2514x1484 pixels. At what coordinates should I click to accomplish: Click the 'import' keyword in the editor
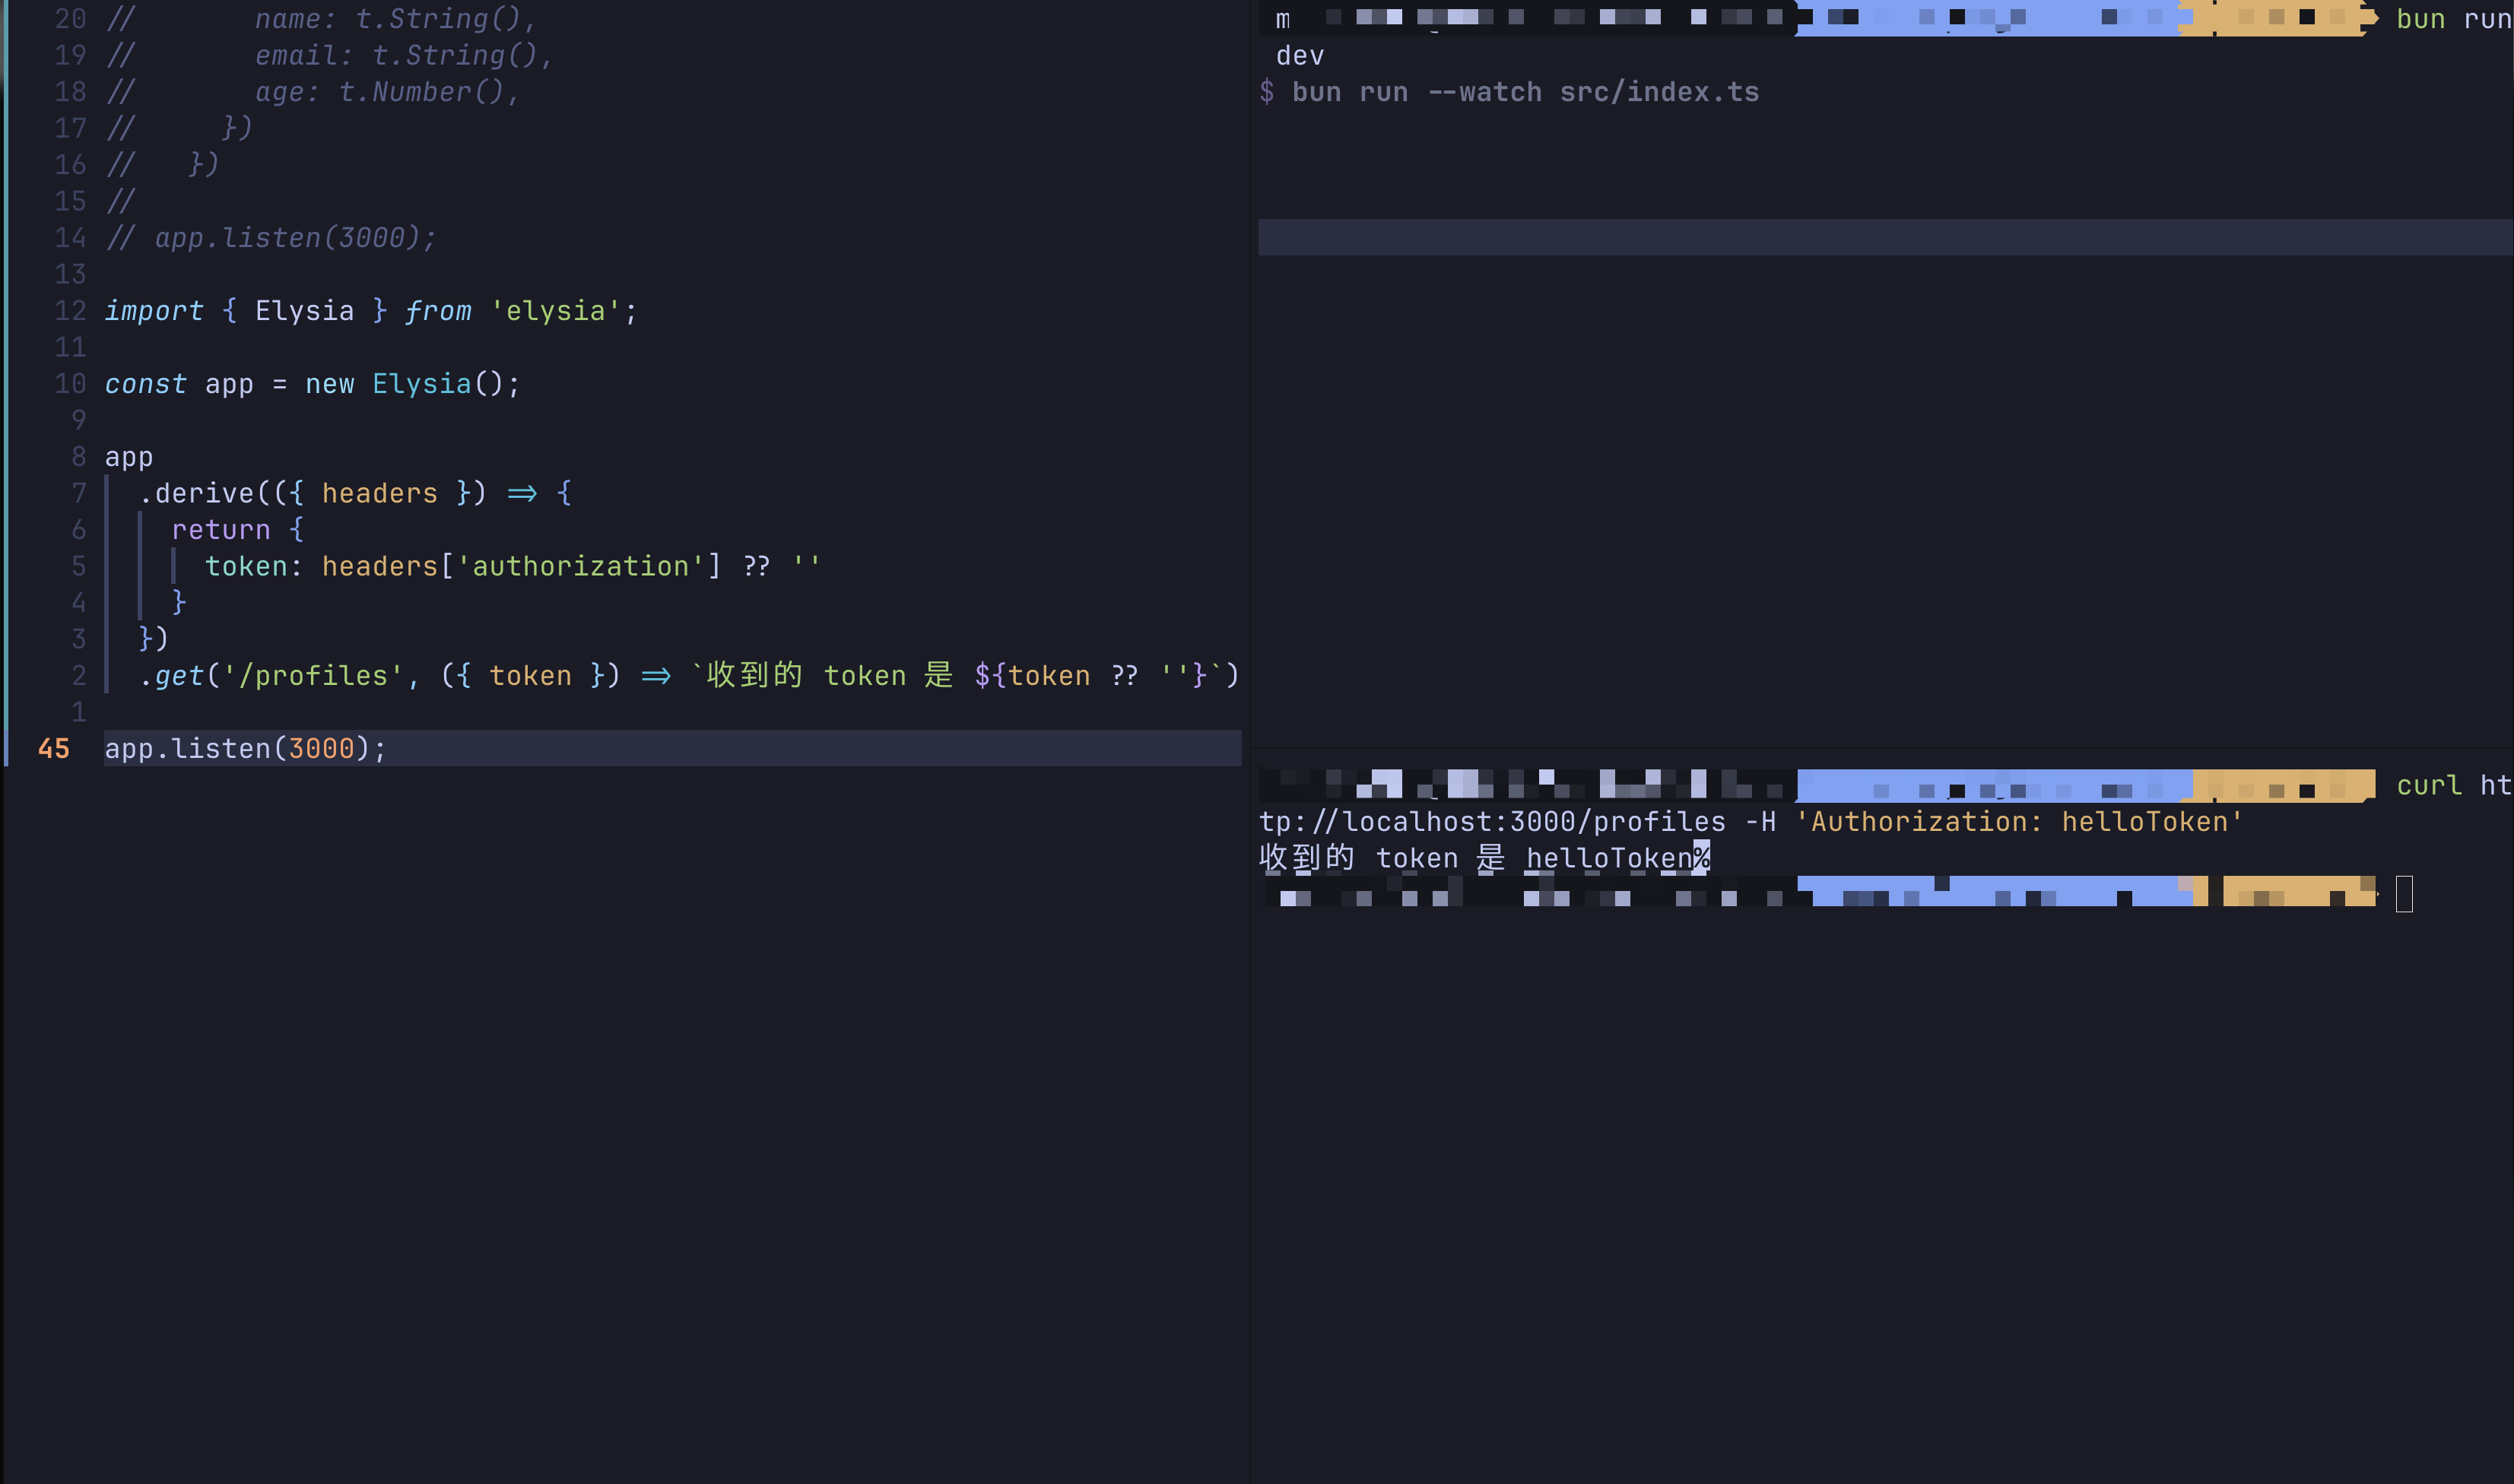tap(154, 311)
